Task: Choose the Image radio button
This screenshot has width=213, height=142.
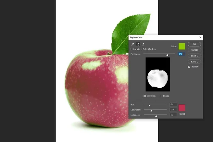Action: [161, 96]
